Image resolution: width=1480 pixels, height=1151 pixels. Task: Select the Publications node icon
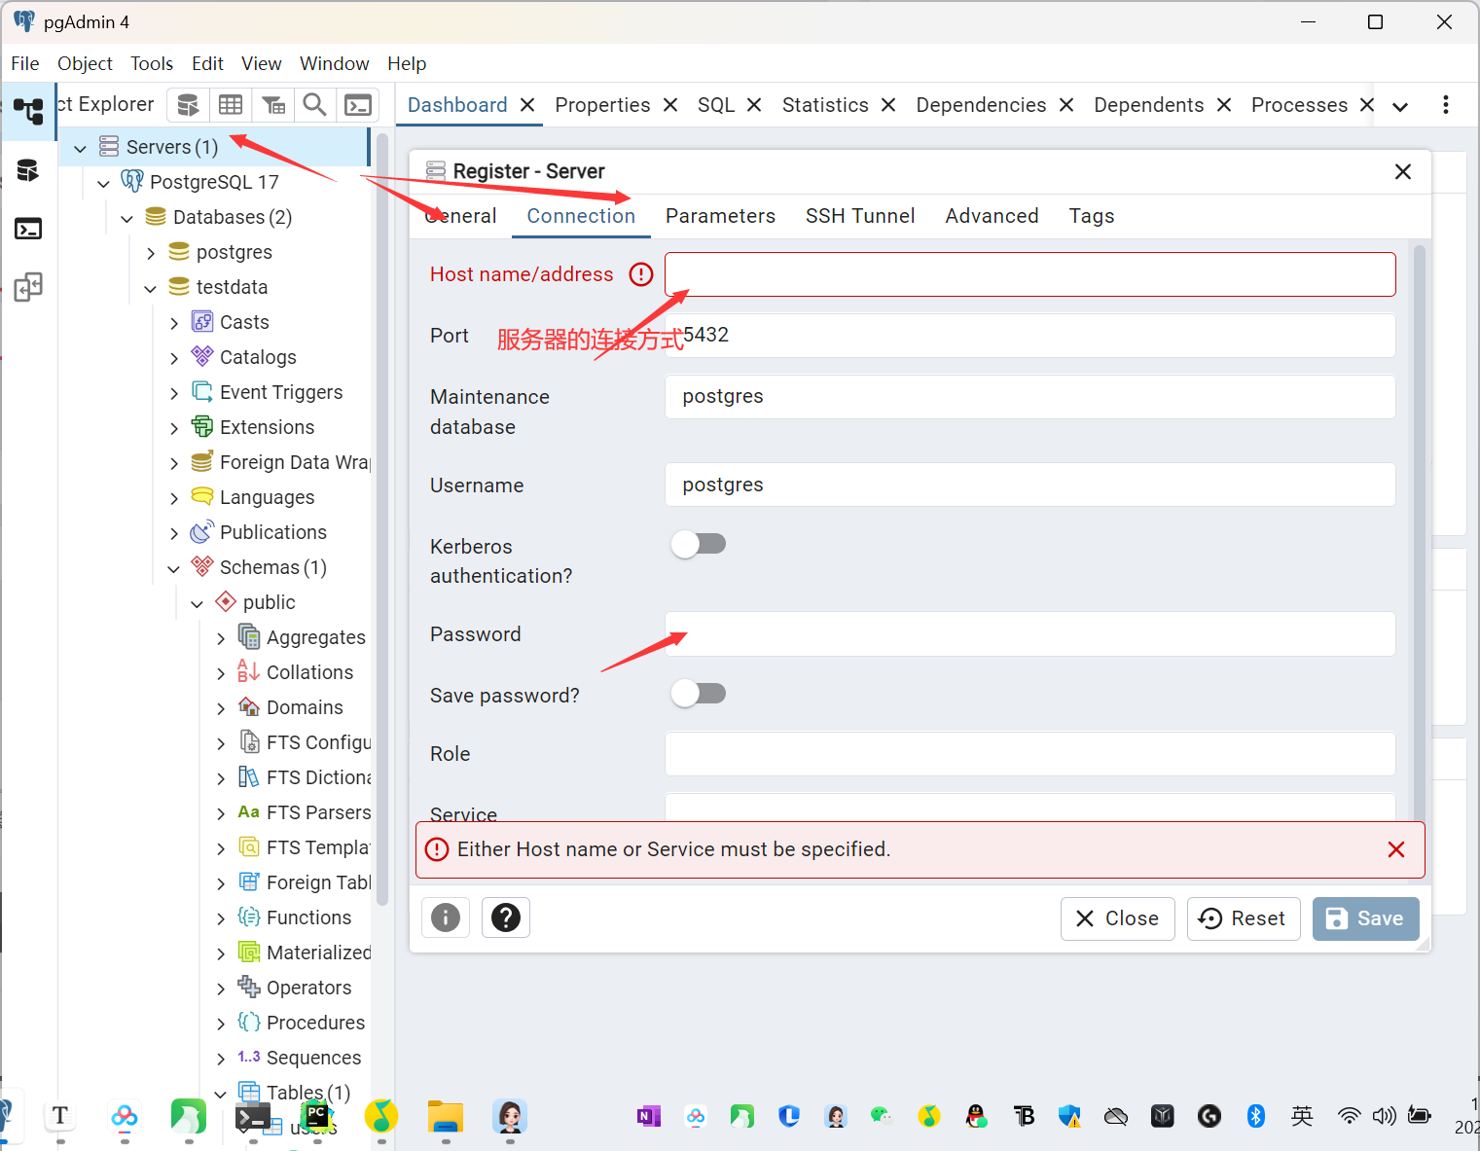click(x=202, y=532)
